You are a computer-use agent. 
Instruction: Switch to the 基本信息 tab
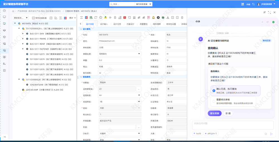coord(90,24)
